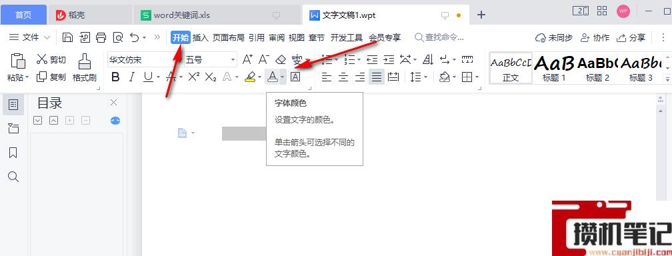
Task: Apply paragraph shading fill button
Action: [x=445, y=77]
